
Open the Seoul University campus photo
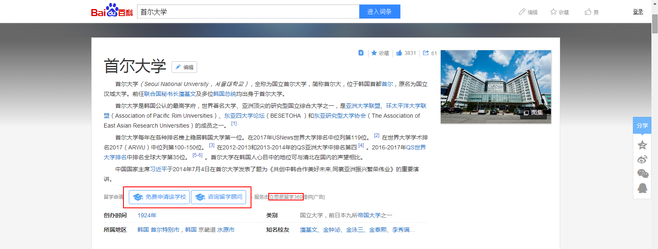coord(496,87)
